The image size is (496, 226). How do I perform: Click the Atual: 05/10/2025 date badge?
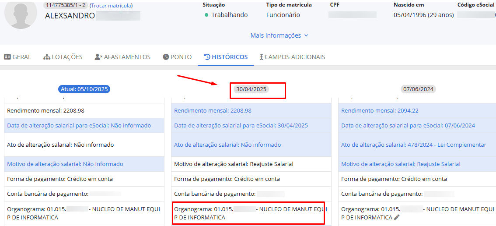(84, 89)
